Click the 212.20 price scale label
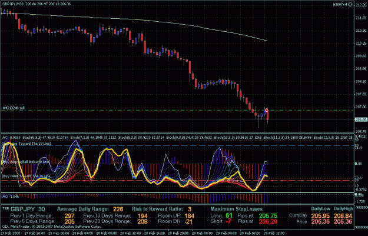The height and width of the screenshot is (236, 368). [361, 5]
